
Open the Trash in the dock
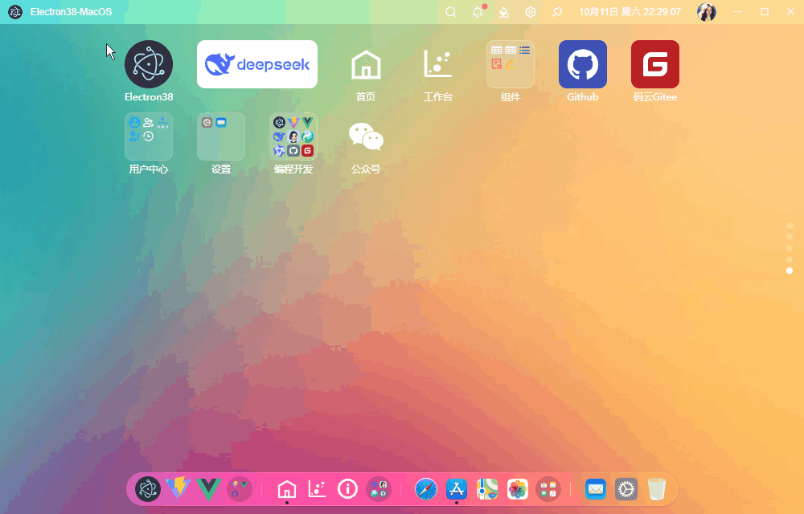[x=656, y=489]
